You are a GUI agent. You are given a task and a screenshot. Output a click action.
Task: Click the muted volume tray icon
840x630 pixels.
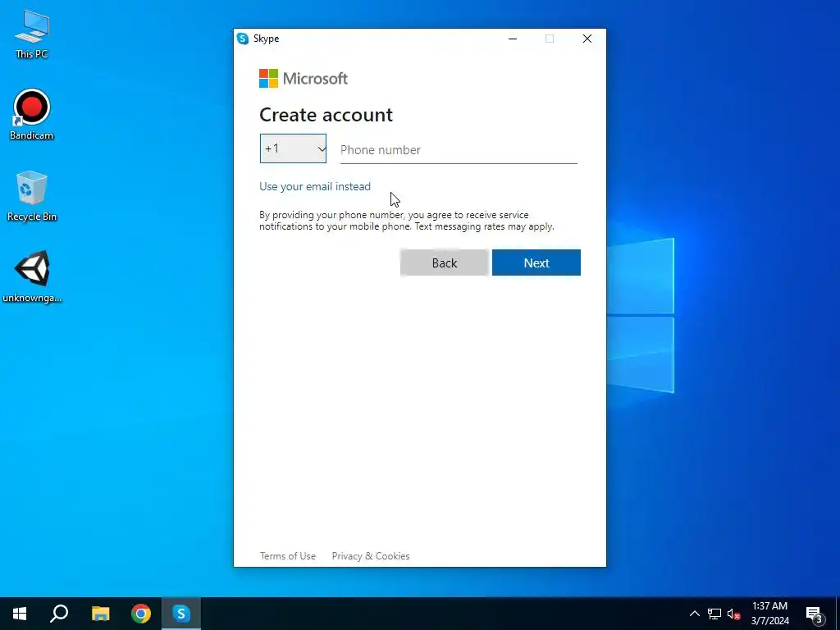pyautogui.click(x=734, y=614)
